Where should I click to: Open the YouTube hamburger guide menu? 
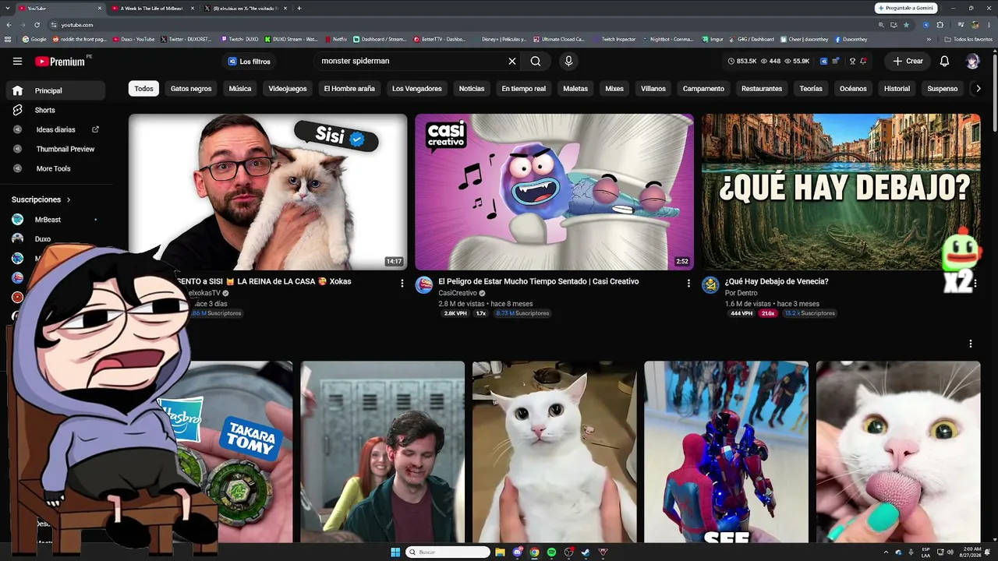pyautogui.click(x=17, y=61)
